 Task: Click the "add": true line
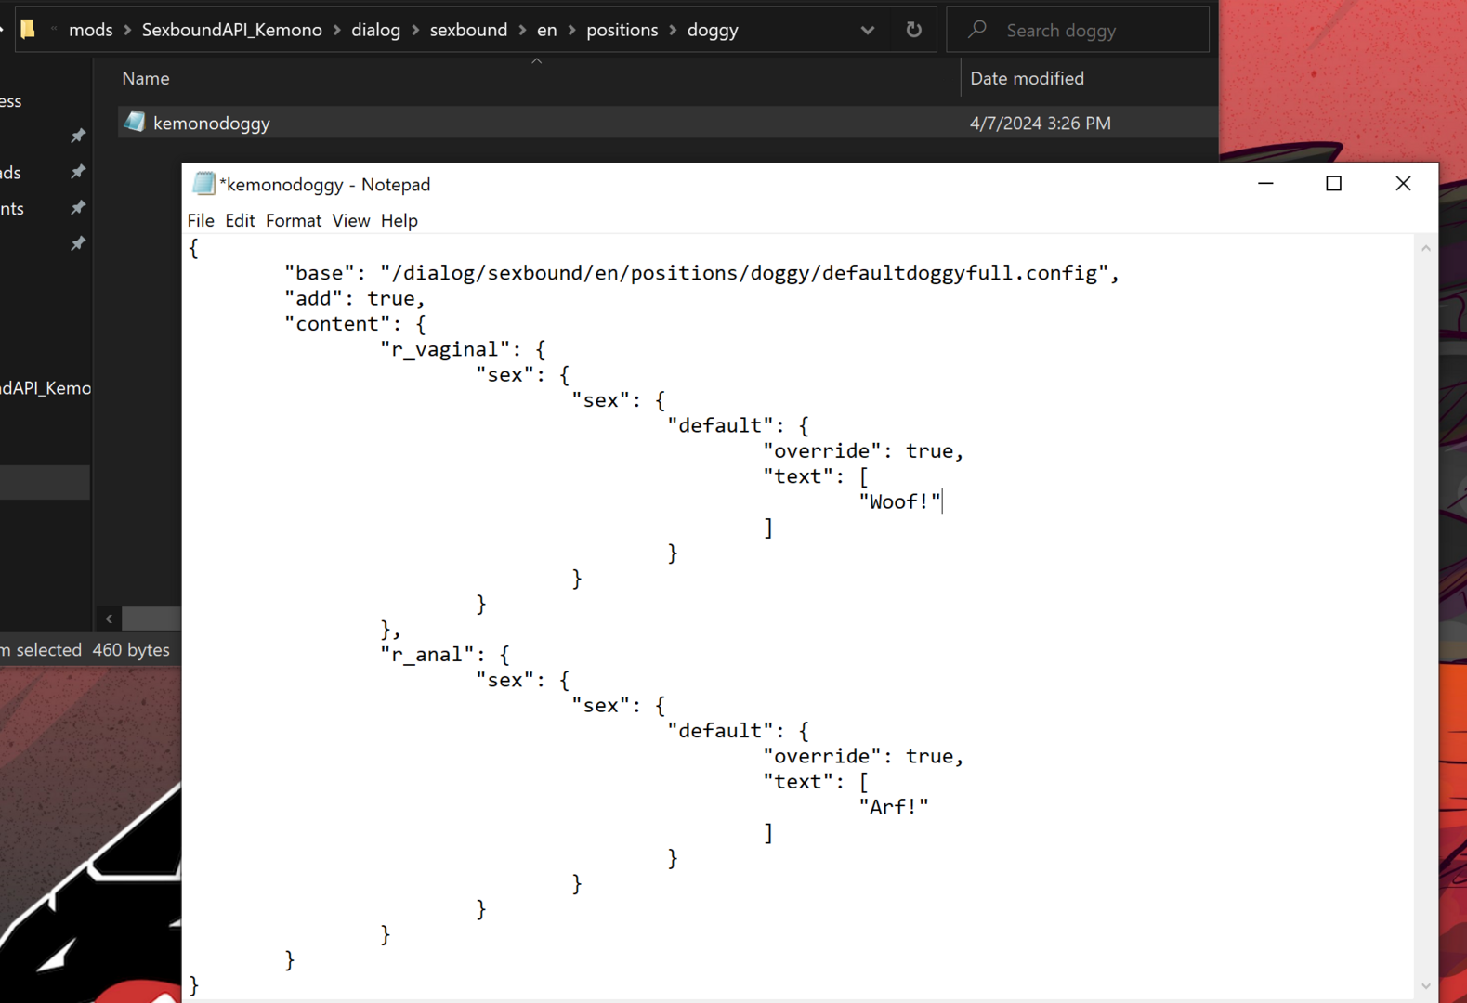point(354,298)
